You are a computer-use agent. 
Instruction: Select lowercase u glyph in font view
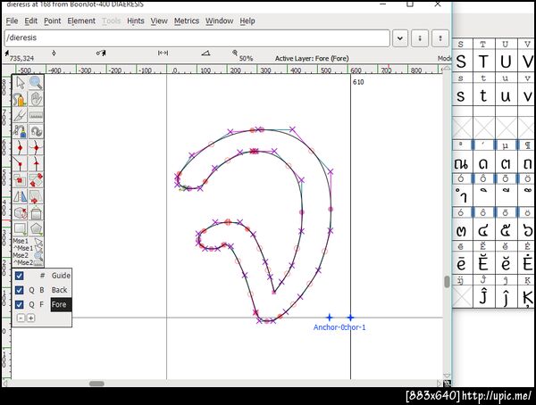click(x=506, y=95)
